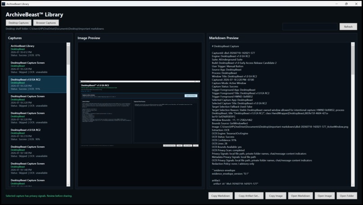Click 'User Trigger: Manual Button' line
This screenshot has width=363, height=205.
click(227, 67)
